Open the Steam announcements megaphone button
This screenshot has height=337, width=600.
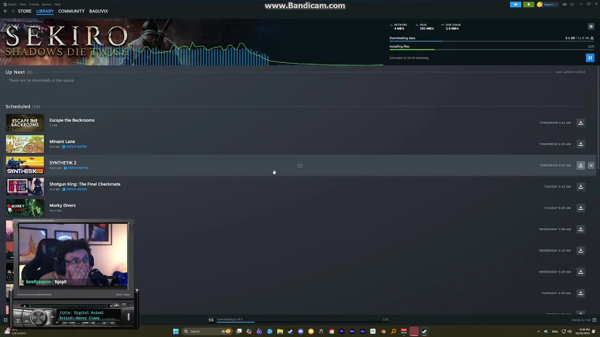click(515, 4)
